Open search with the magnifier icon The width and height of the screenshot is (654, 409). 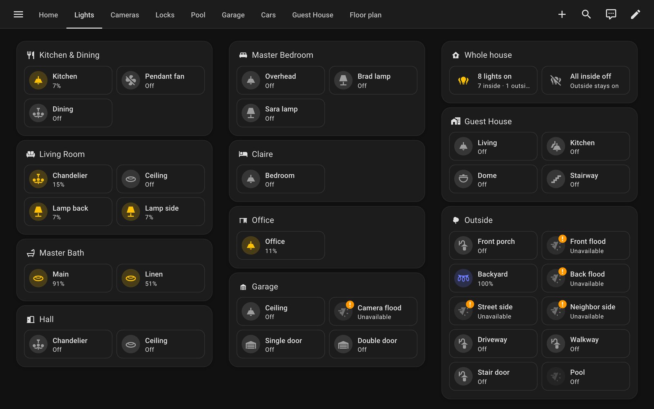tap(587, 15)
